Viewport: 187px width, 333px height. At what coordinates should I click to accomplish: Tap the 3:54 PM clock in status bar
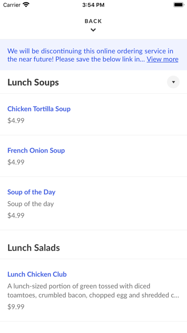pyautogui.click(x=93, y=5)
